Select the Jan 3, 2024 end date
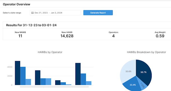The image size is (171, 91). [x=57, y=13]
